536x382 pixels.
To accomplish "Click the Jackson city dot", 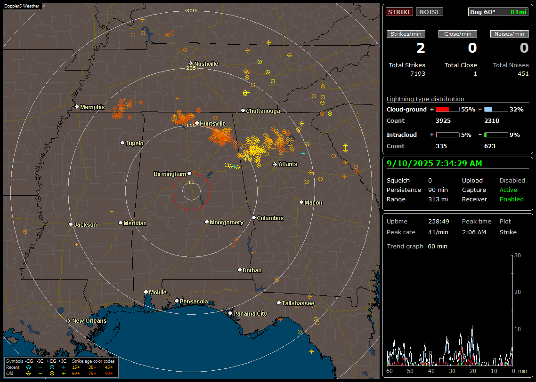I will point(71,224).
